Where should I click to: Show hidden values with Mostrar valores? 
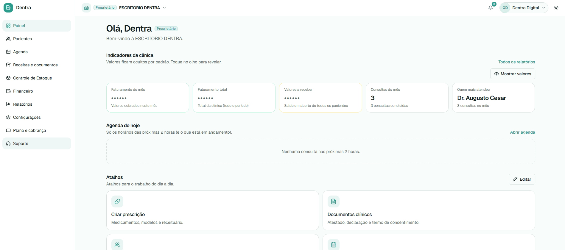click(x=513, y=74)
